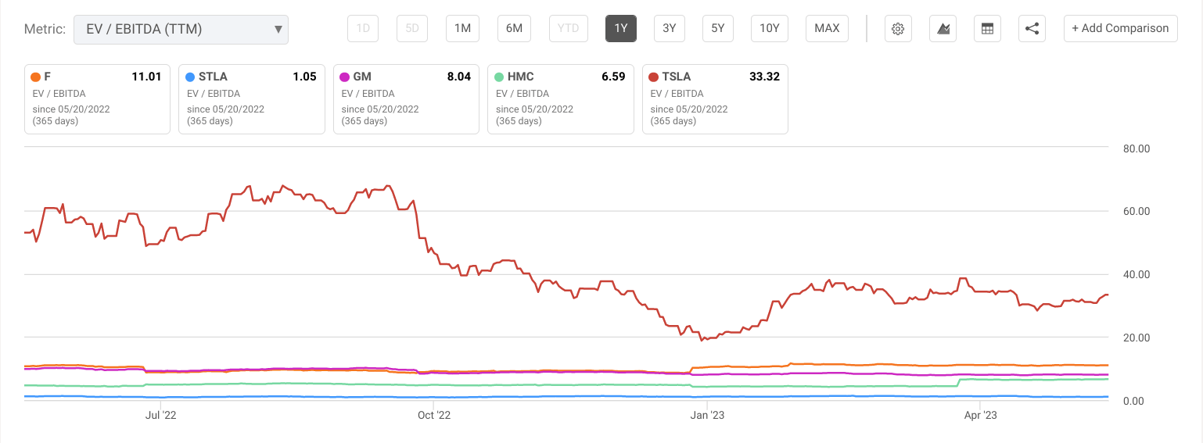Click the blue STLA legend dot
1203x443 pixels.
coord(190,77)
